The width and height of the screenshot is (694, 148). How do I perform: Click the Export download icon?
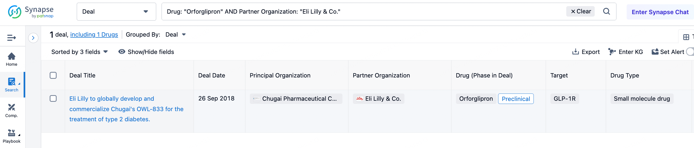pos(575,52)
